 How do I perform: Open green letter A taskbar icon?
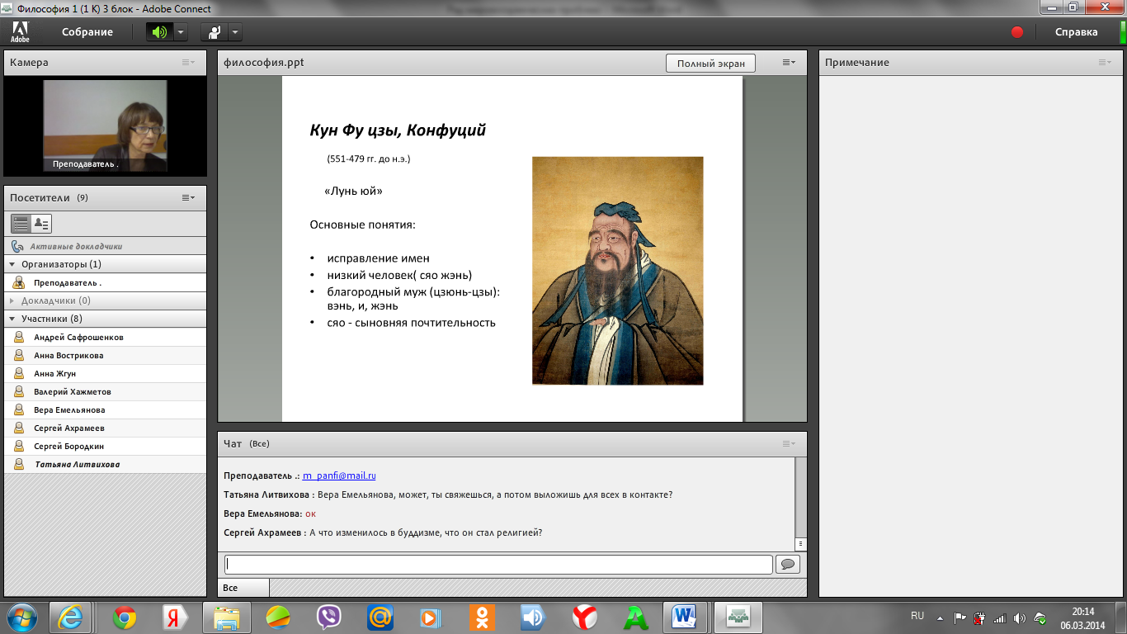click(x=635, y=617)
